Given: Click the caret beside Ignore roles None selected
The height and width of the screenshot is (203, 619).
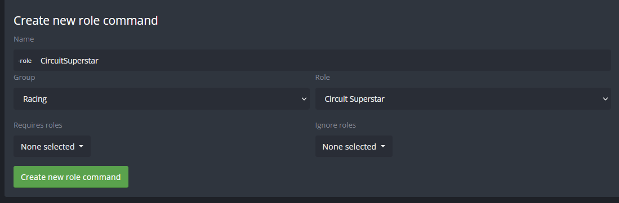Looking at the screenshot, I should point(383,146).
